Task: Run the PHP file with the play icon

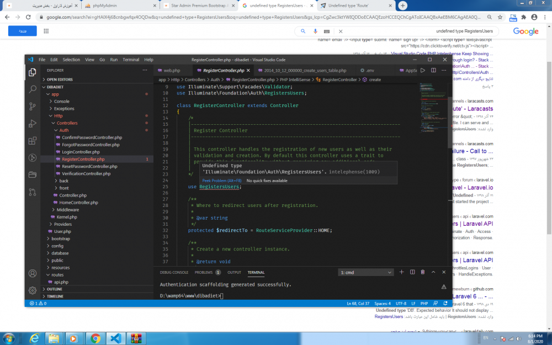Action: (x=423, y=71)
